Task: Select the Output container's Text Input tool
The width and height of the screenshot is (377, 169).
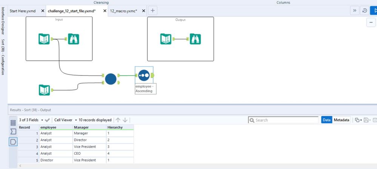Action: pyautogui.click(x=166, y=39)
